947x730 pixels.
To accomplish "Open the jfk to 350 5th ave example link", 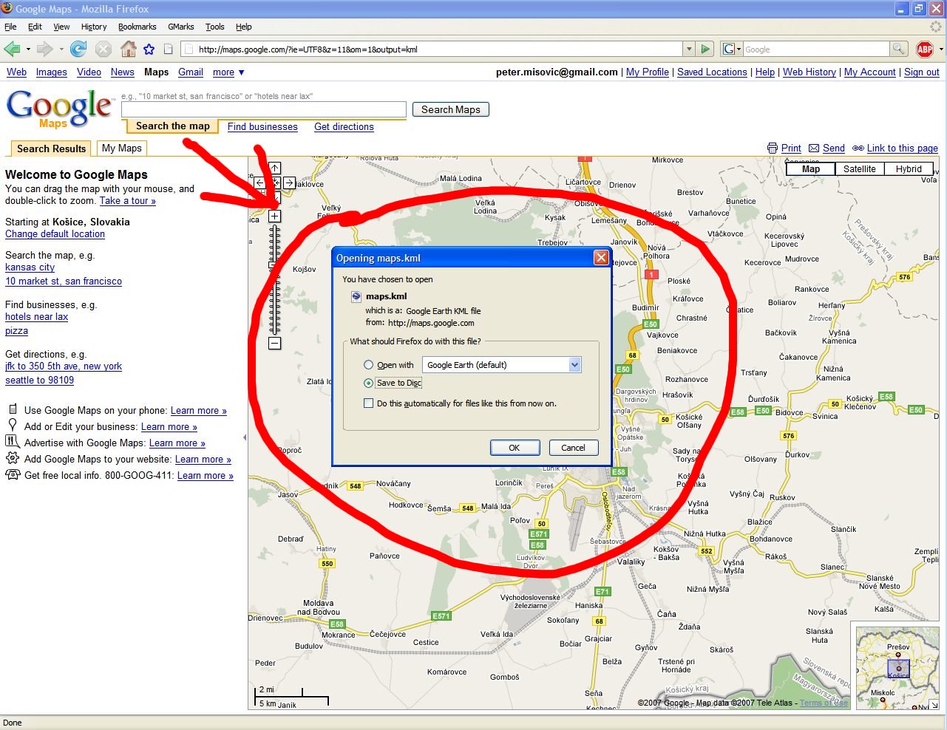I will (64, 366).
